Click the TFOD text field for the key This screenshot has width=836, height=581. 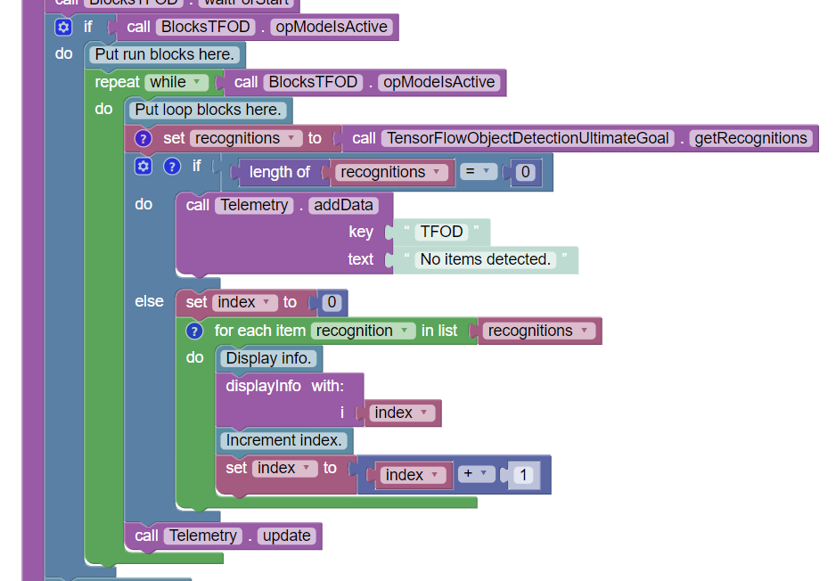click(442, 232)
